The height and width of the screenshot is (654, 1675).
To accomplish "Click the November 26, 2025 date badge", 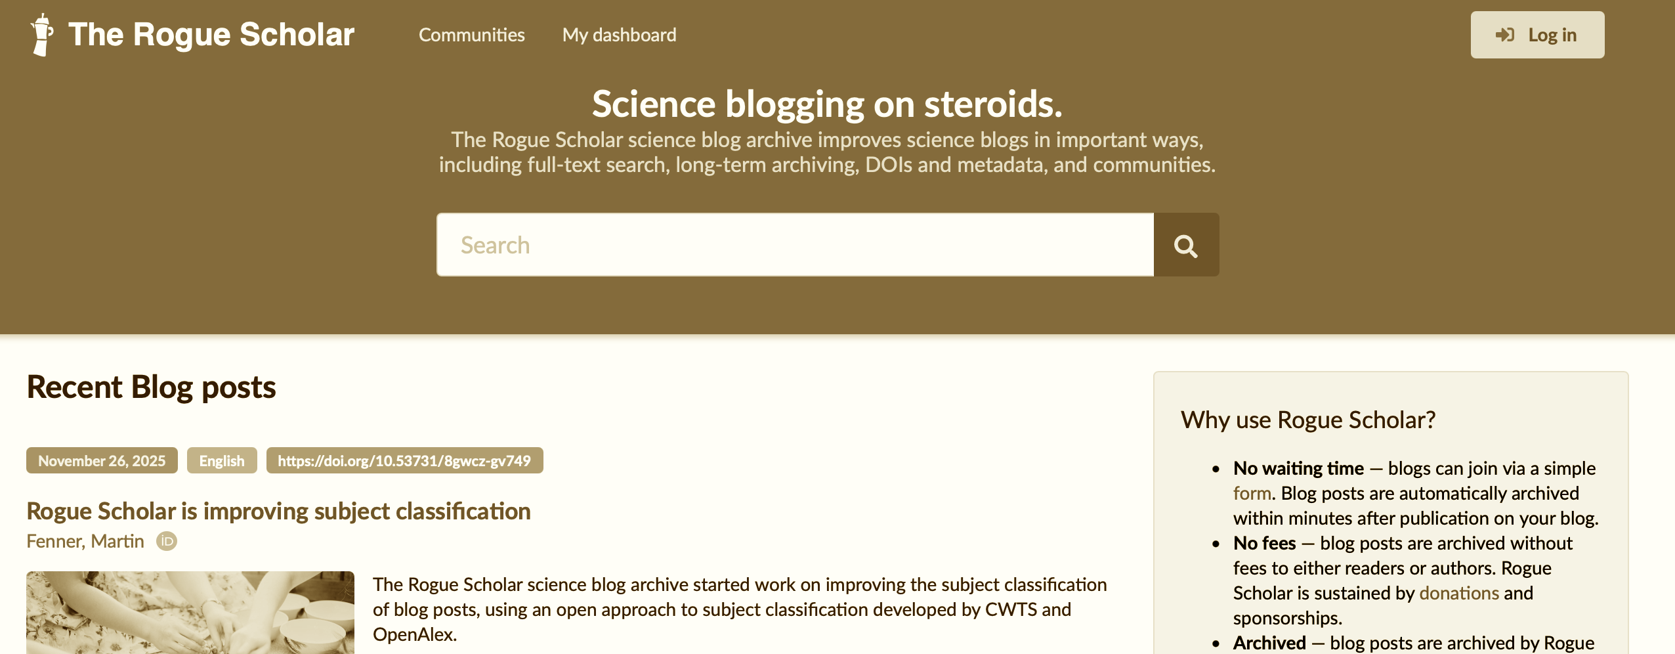I will 102,460.
